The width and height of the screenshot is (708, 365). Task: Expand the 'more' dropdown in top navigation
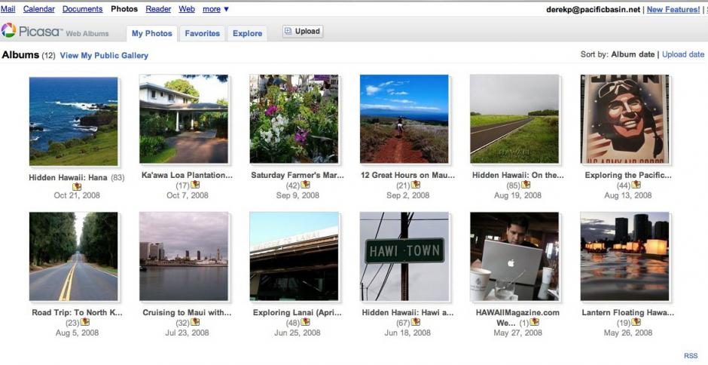pos(215,9)
